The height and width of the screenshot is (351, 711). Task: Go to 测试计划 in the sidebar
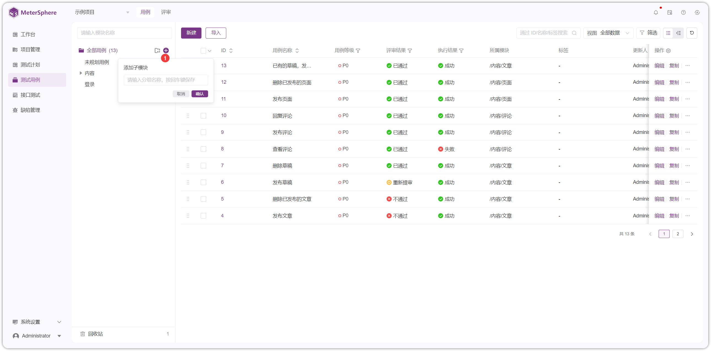point(37,64)
